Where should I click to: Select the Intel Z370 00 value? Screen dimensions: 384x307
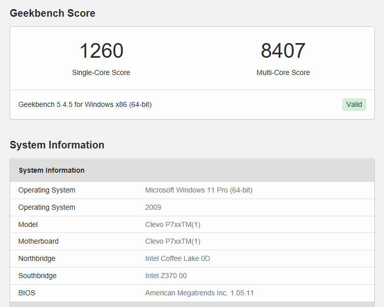point(166,276)
